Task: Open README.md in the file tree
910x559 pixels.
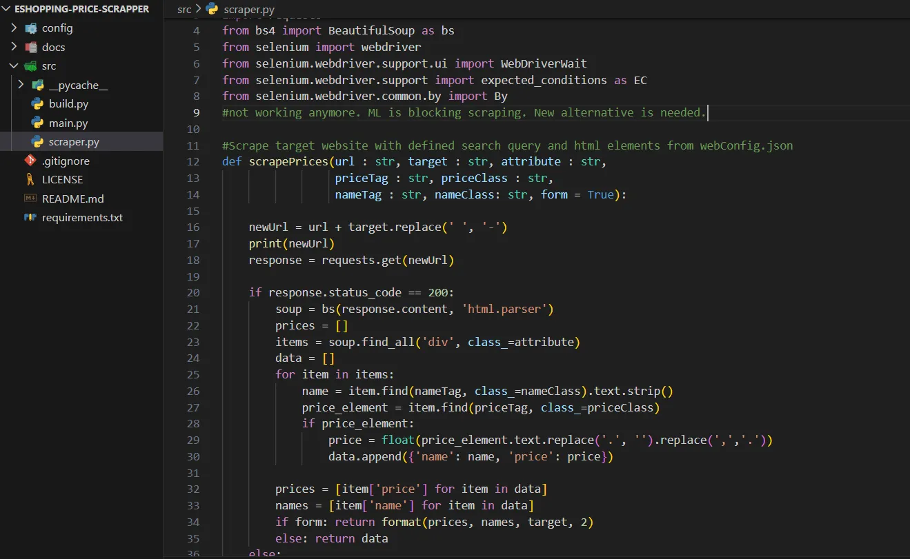Action: 72,199
